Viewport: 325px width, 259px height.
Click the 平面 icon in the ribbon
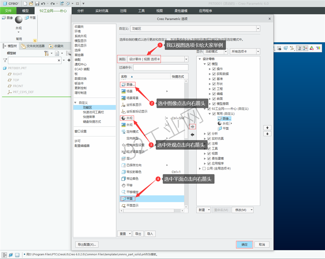26,18
